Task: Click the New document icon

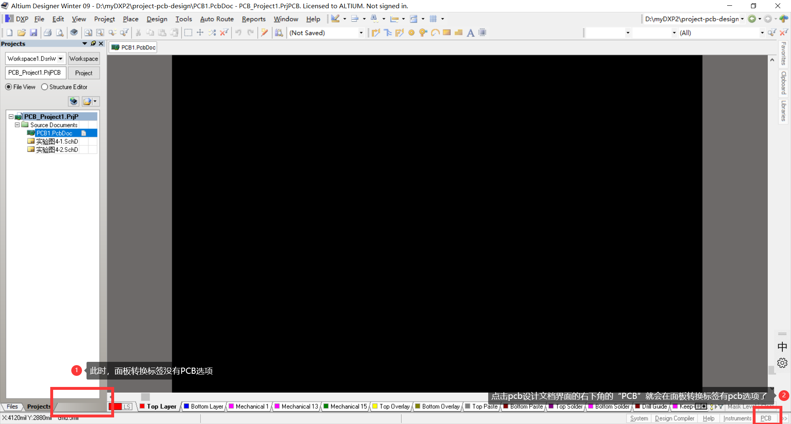Action: 9,33
